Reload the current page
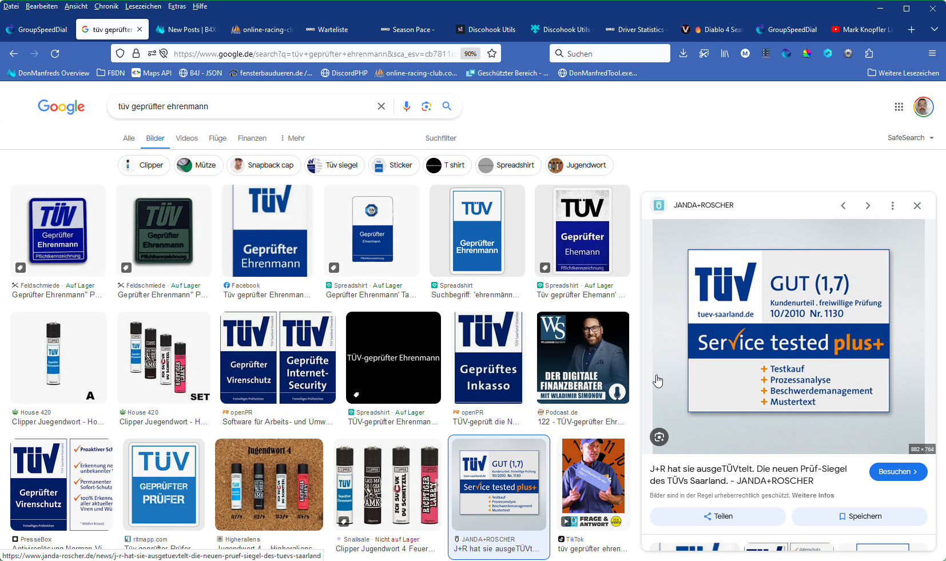Viewport: 946px width, 561px height. (55, 53)
